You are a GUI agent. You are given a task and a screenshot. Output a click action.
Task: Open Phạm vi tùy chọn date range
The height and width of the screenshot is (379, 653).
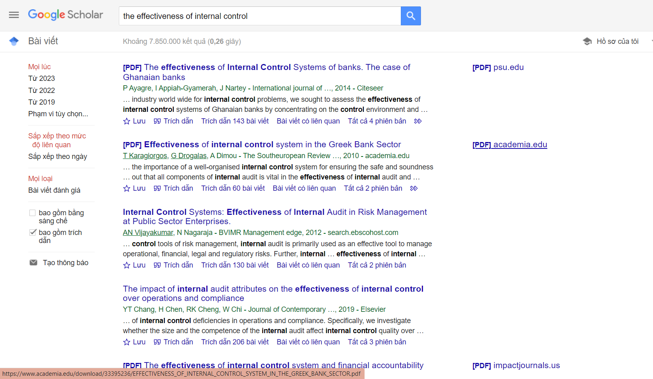[58, 114]
